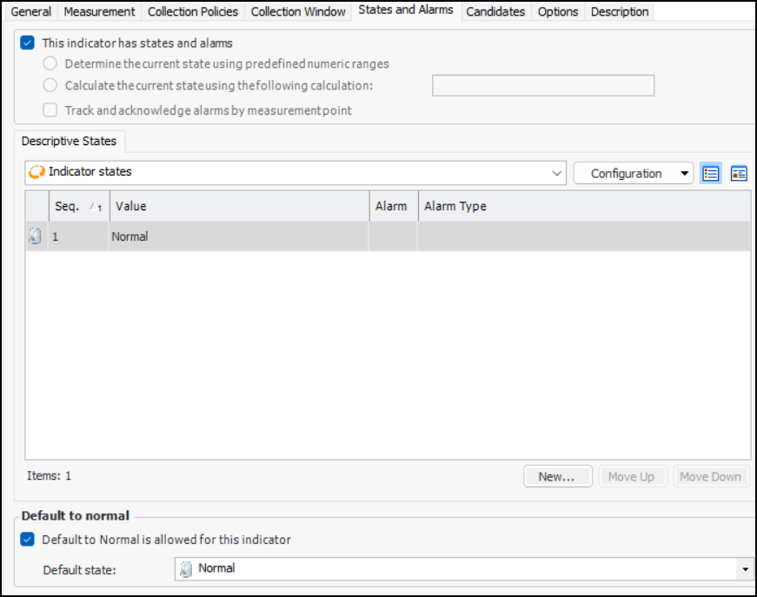Open the Configuration dropdown menu

click(633, 173)
